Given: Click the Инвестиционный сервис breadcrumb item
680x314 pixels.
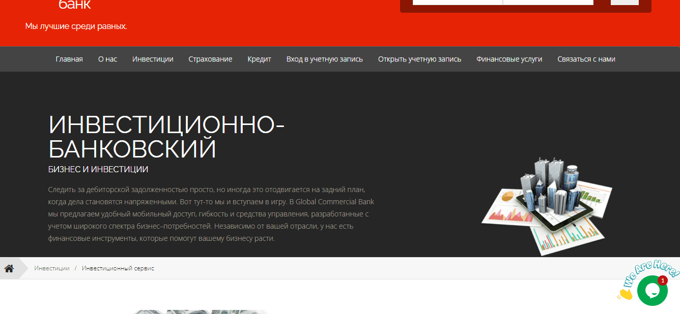Looking at the screenshot, I should tap(118, 268).
